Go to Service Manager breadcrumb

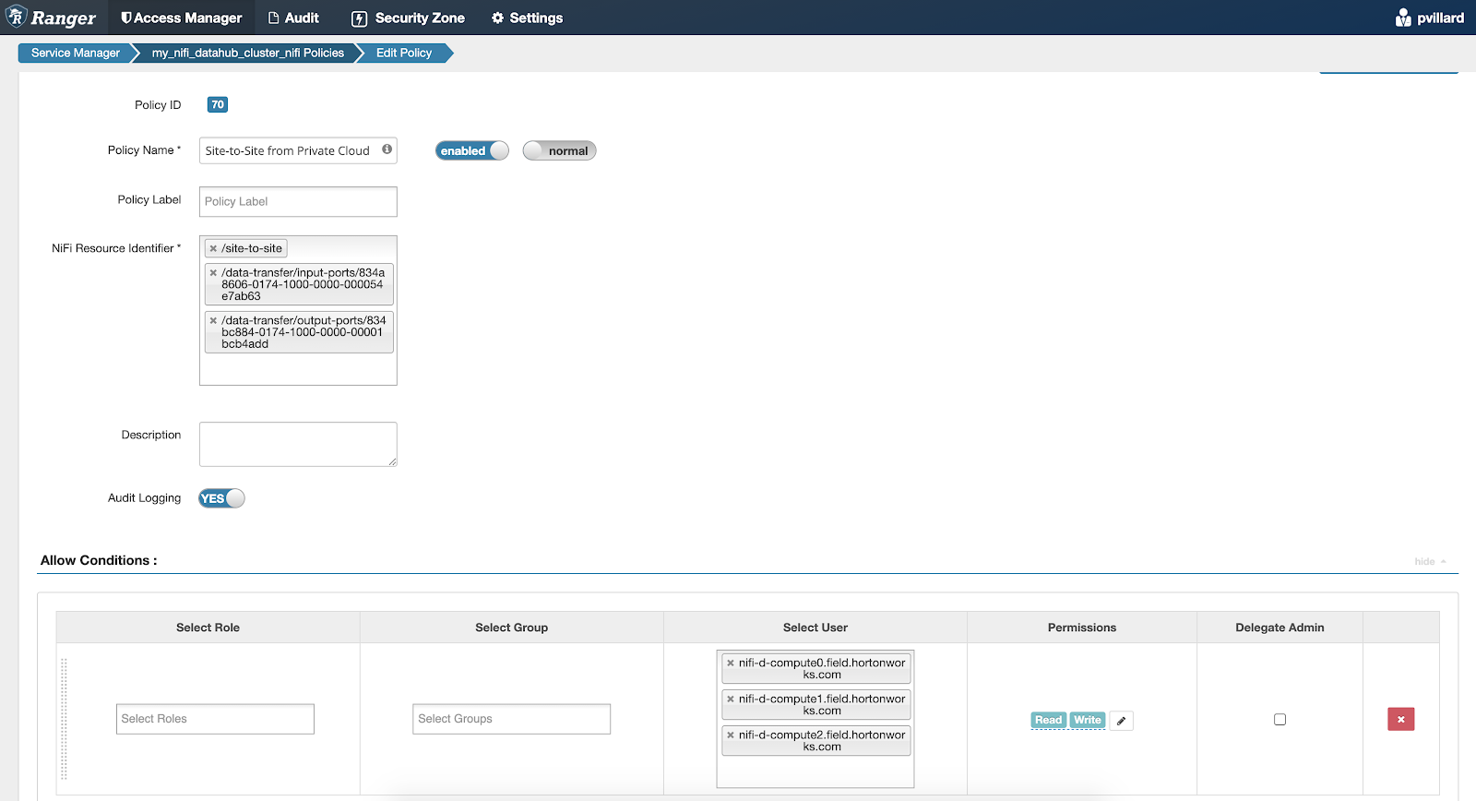[x=75, y=53]
